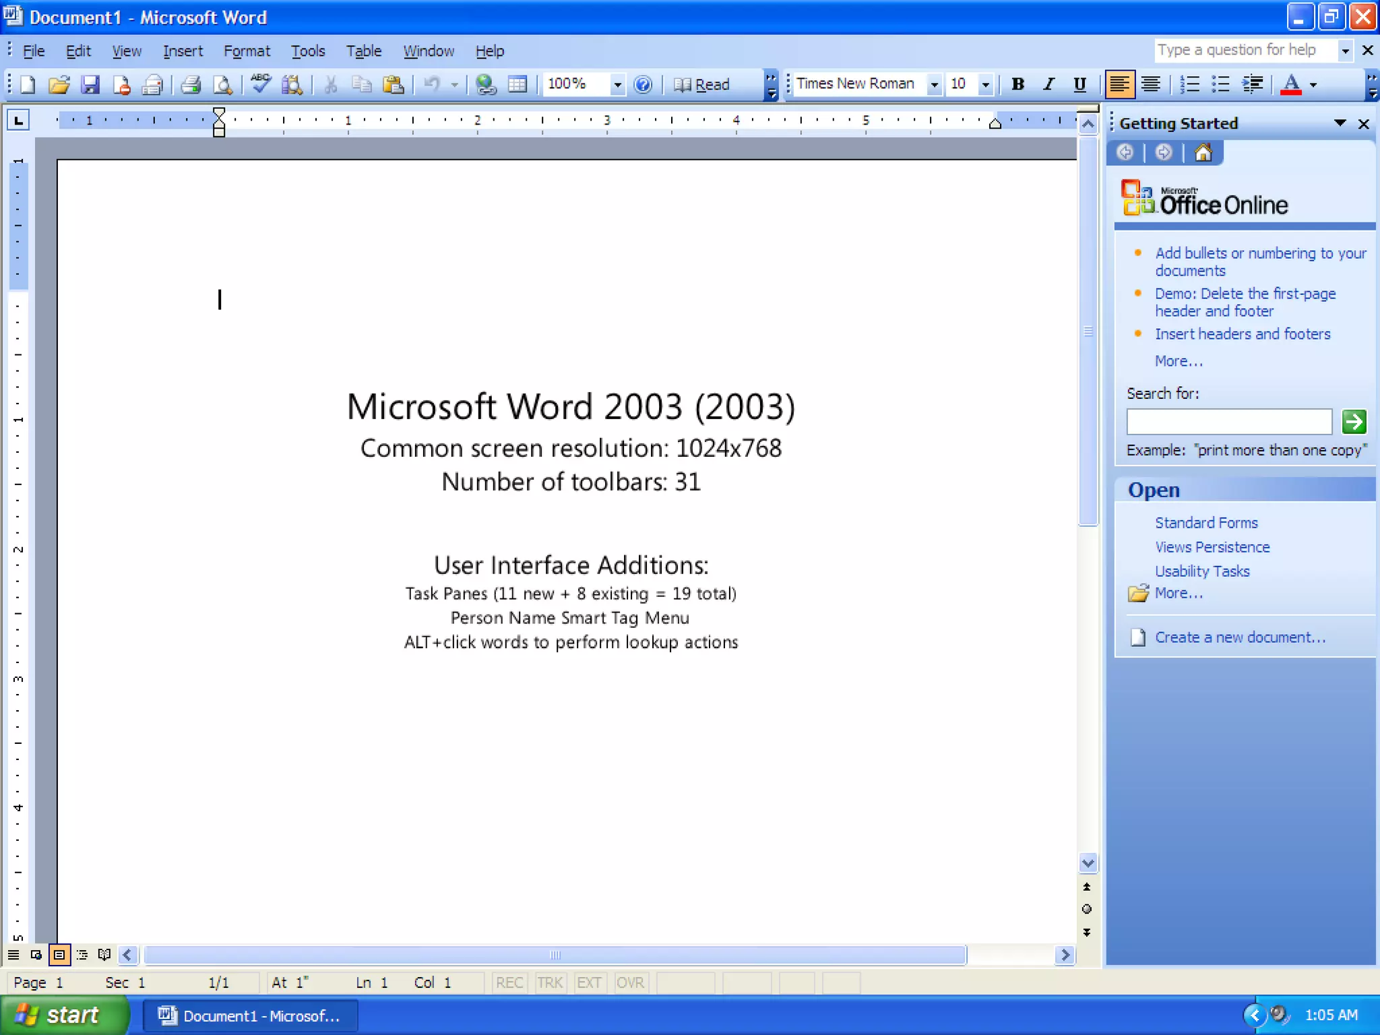The width and height of the screenshot is (1380, 1035).
Task: Click the Insert Hyperlink globe icon
Action: [x=485, y=84]
